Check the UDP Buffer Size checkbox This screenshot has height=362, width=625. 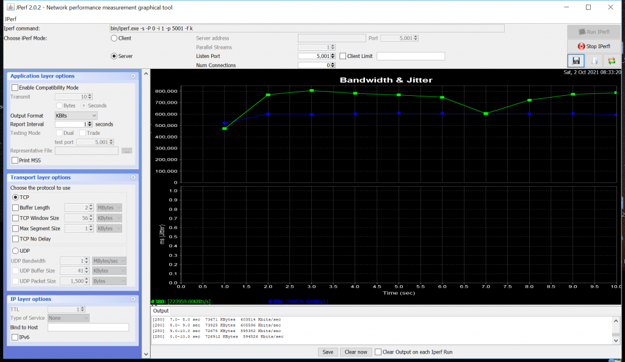[15, 270]
